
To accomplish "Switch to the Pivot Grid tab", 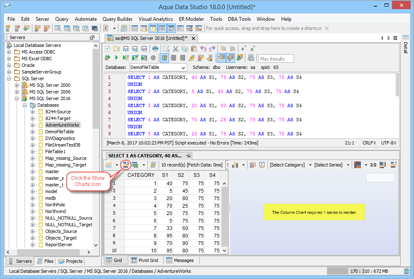I will point(145,260).
